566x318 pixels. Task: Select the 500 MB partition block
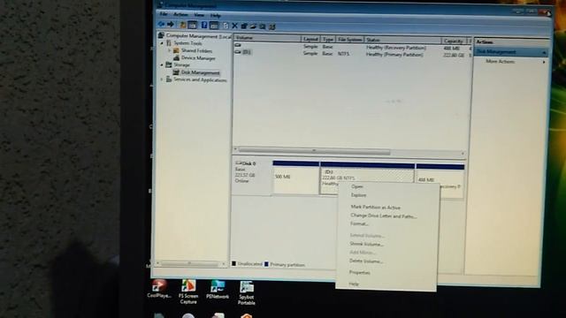click(295, 178)
